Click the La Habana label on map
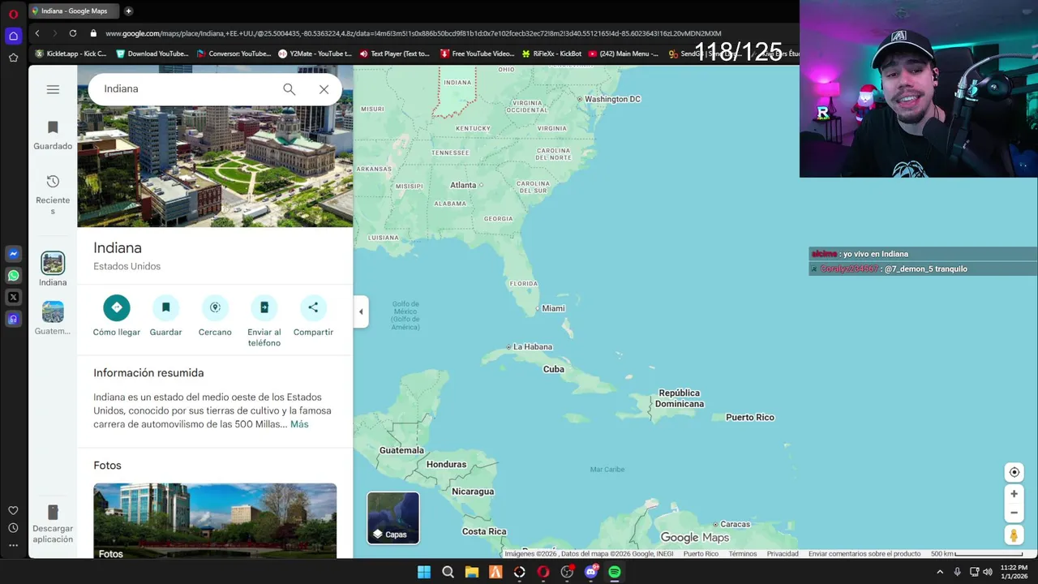1038x584 pixels. 533,347
